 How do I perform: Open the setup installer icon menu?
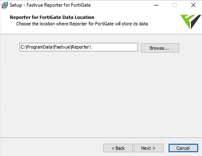coord(5,5)
